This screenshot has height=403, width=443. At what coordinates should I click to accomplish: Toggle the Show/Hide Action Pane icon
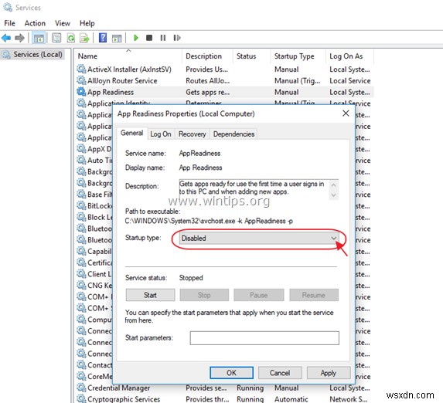click(117, 38)
